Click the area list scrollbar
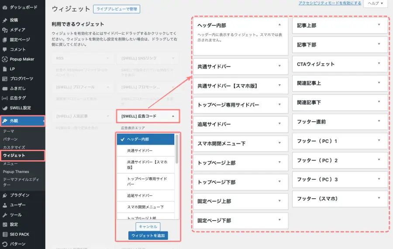This screenshot has height=249, width=393. tap(177, 149)
